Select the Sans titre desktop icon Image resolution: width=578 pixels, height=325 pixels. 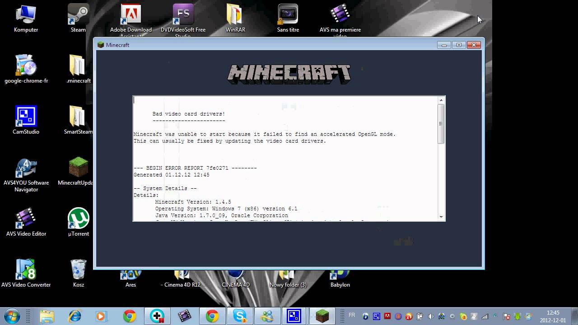pyautogui.click(x=288, y=18)
